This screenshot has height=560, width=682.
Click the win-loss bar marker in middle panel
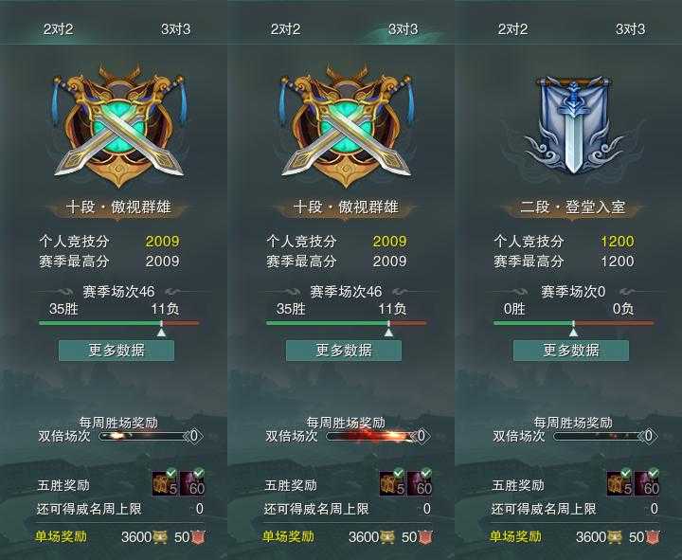point(388,330)
